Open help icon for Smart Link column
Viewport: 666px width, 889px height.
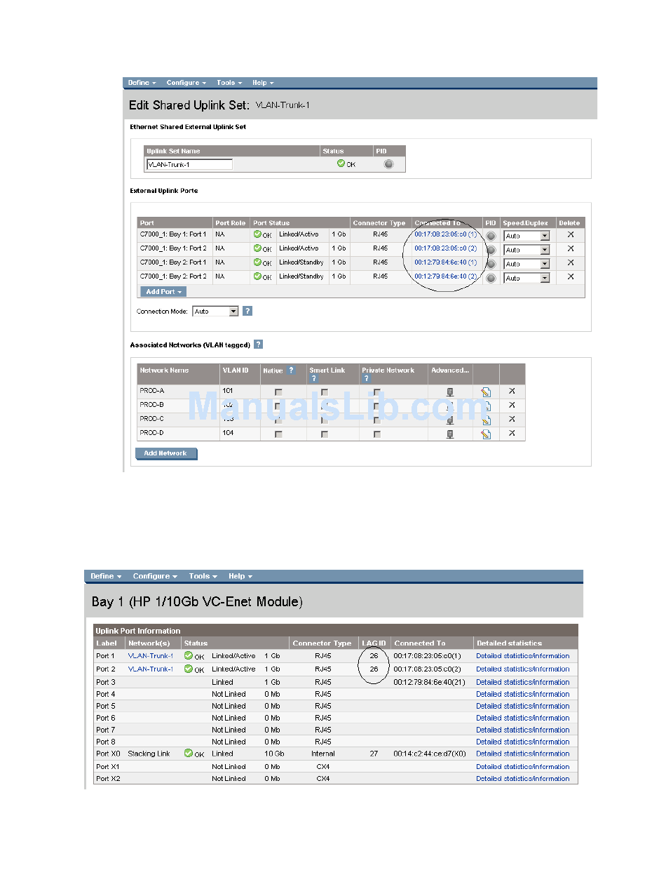pos(313,378)
